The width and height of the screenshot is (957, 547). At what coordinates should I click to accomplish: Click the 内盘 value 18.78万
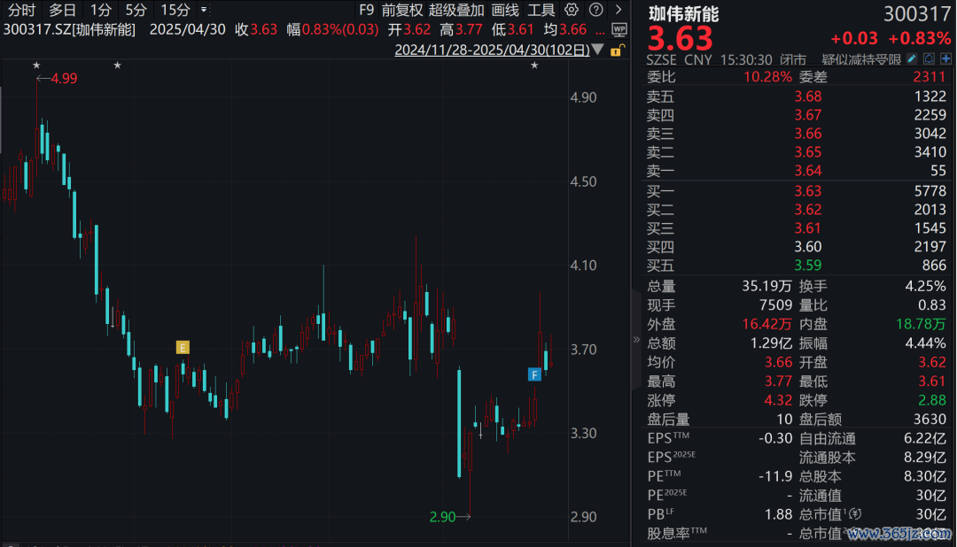921,325
